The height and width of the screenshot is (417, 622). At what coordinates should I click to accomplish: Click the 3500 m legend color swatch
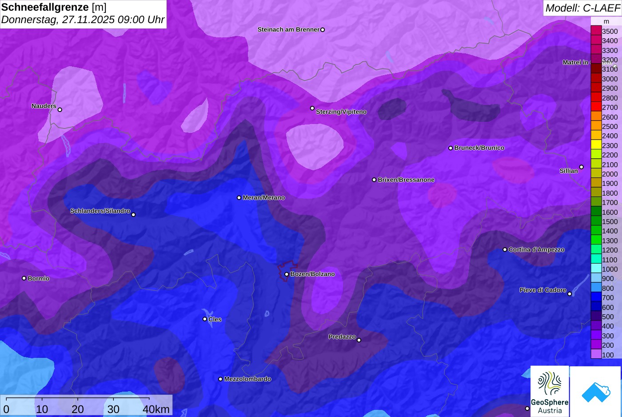click(x=596, y=31)
